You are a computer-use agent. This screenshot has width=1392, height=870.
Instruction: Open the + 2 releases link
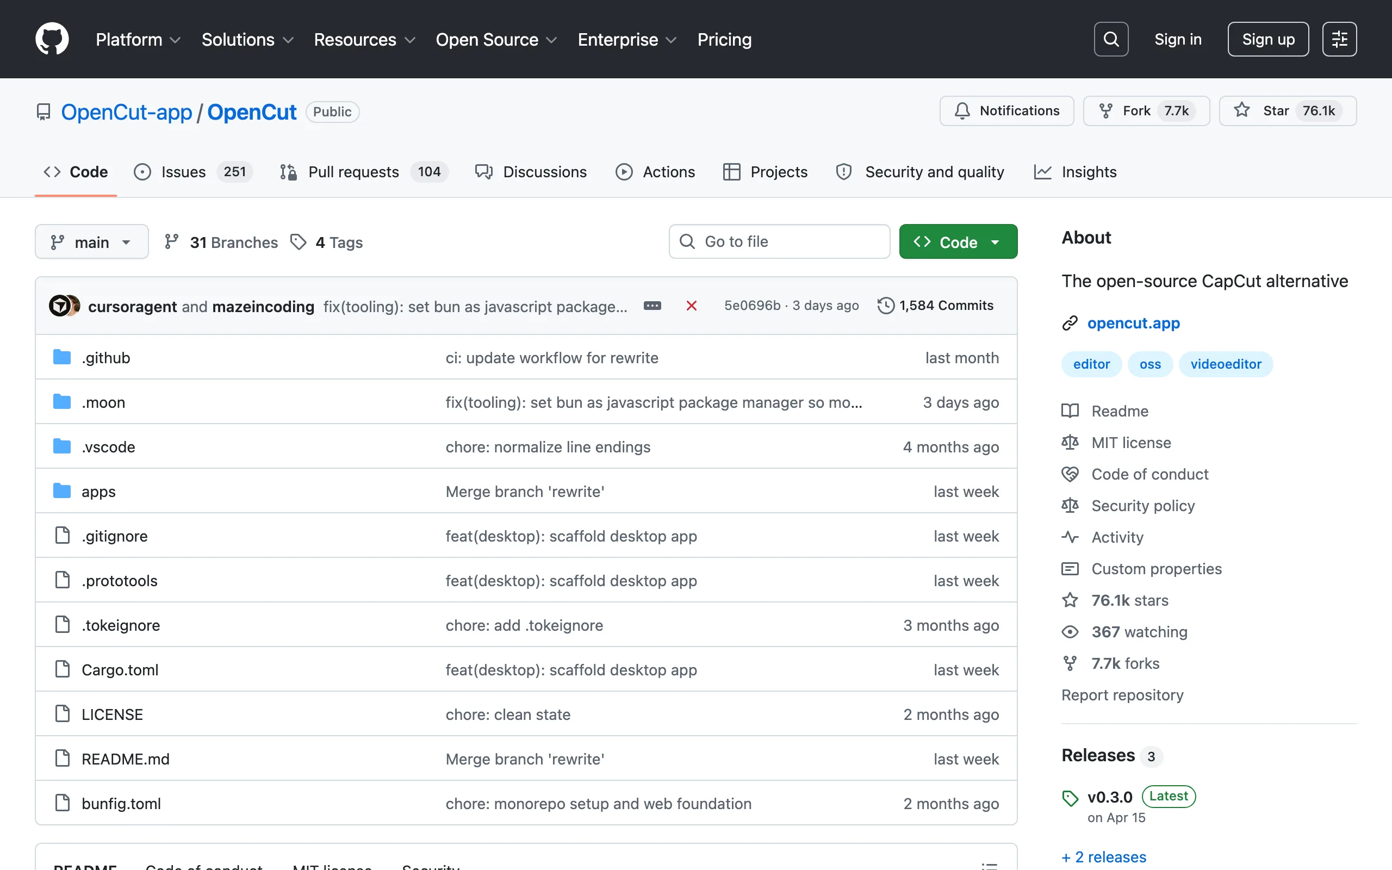tap(1104, 857)
